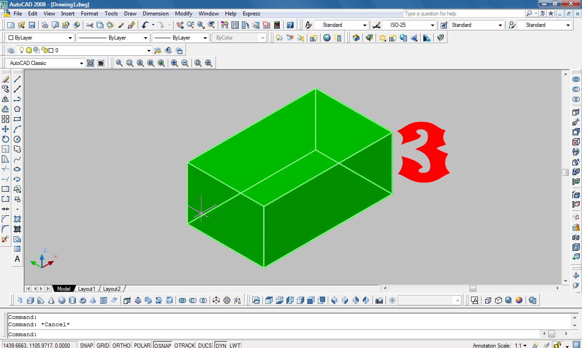The height and width of the screenshot is (348, 582).
Task: Toggle SNAP mode in status bar
Action: (x=86, y=345)
